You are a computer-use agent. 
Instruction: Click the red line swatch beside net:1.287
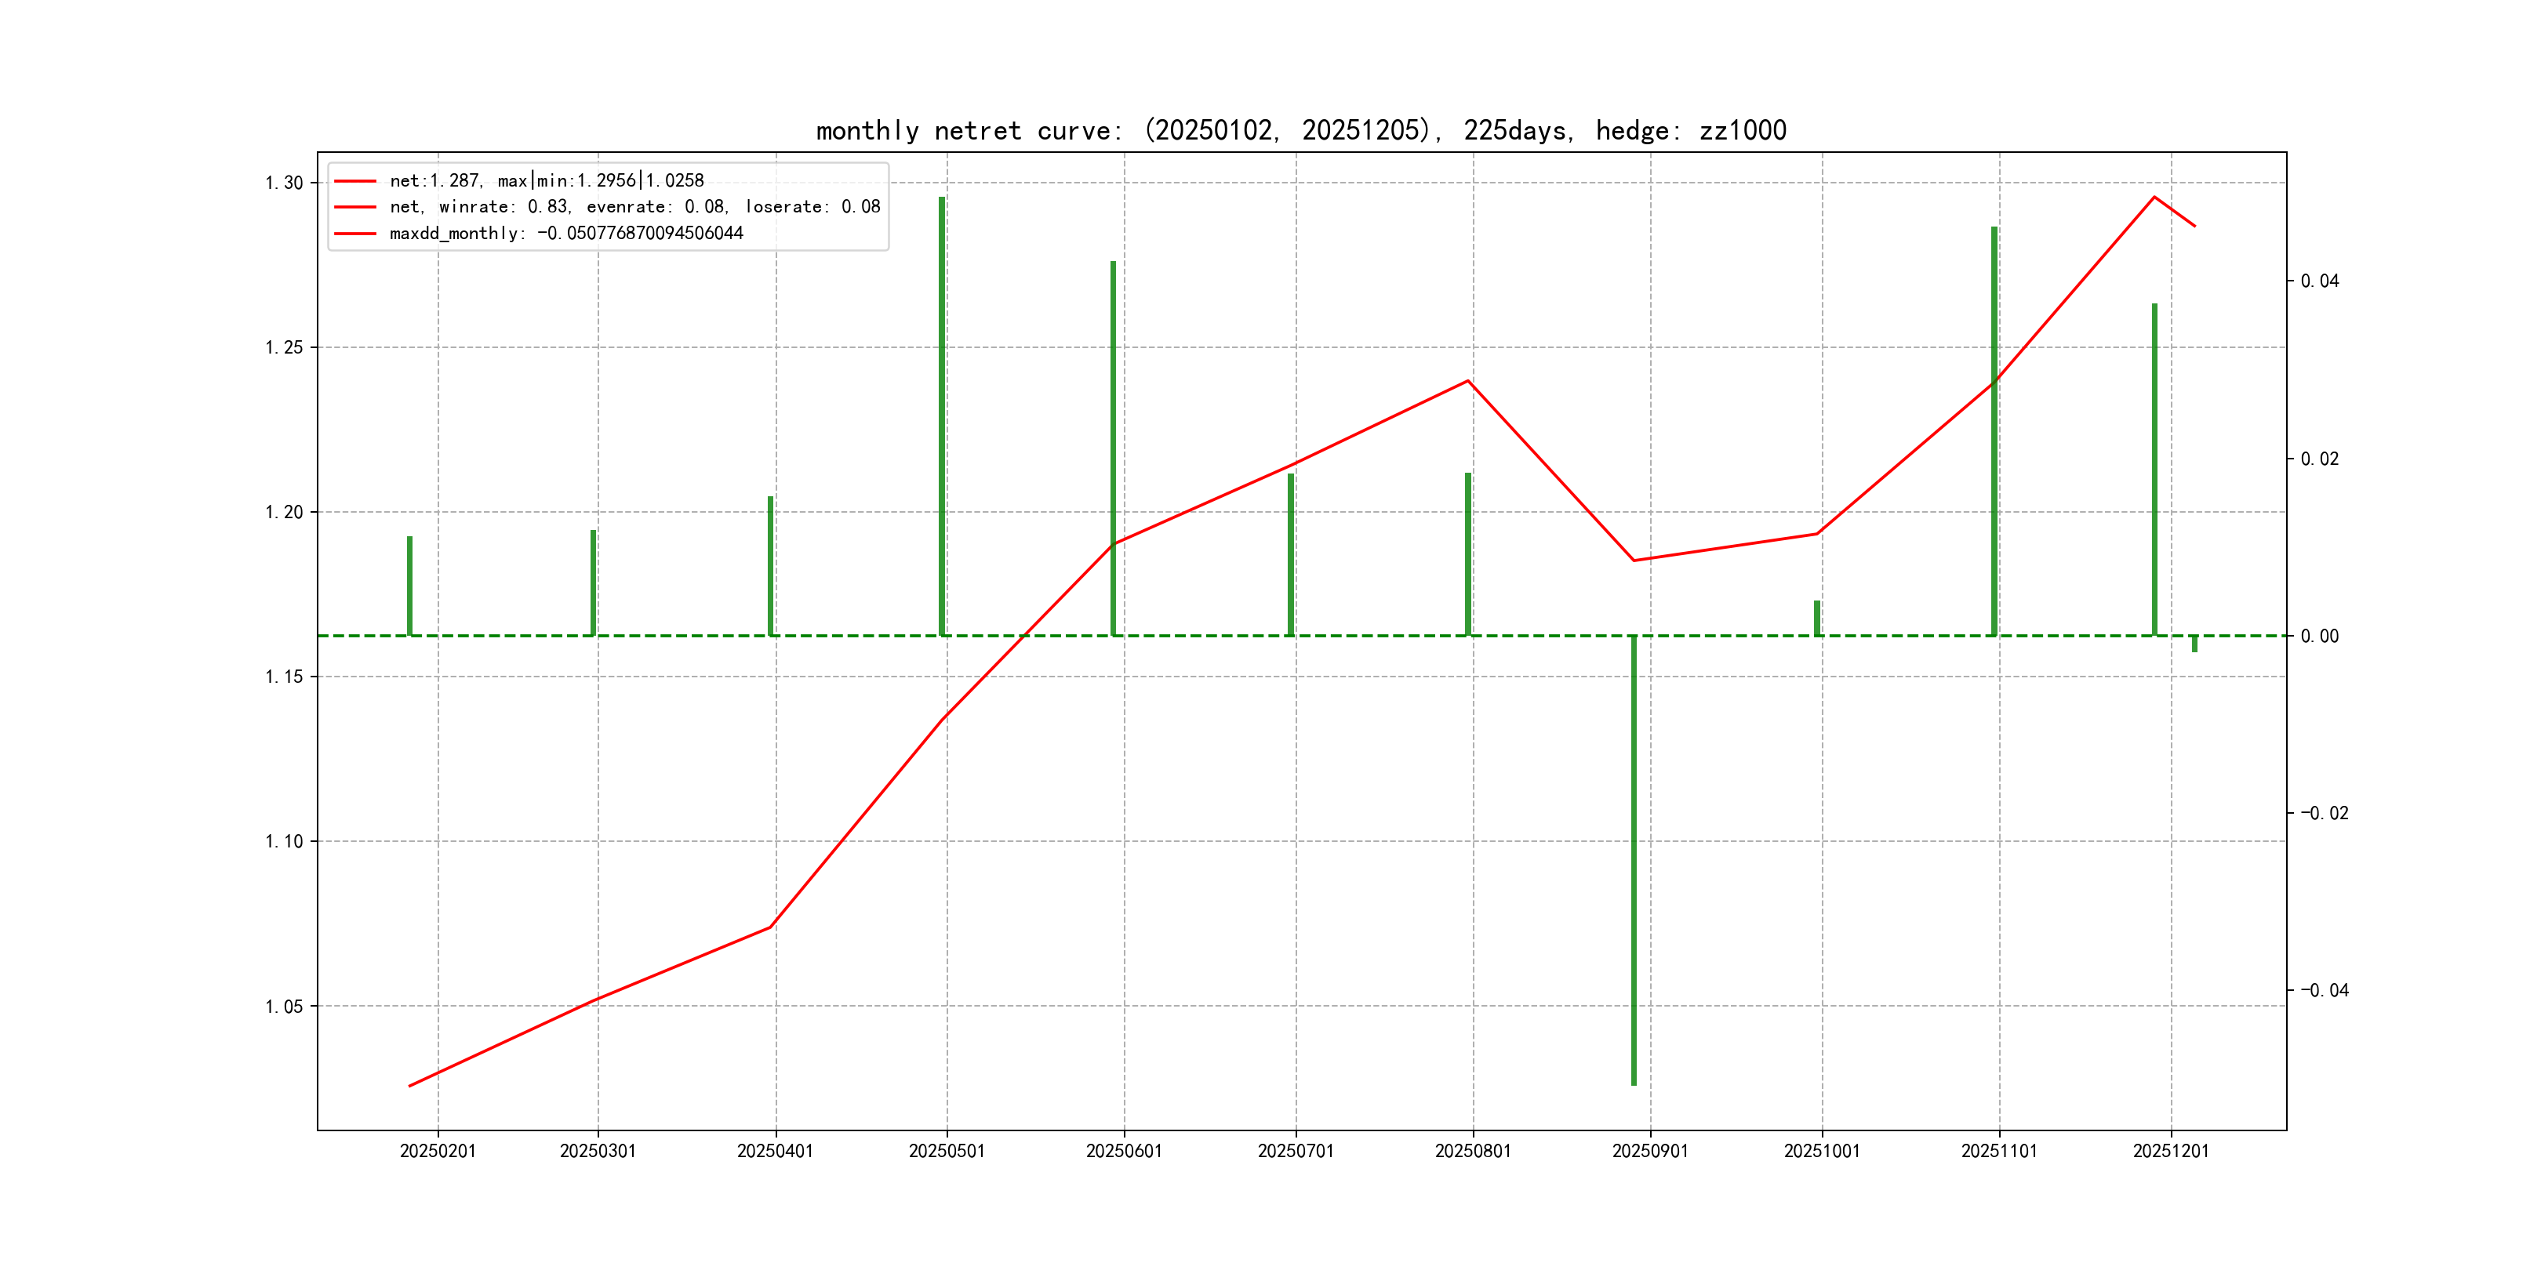tap(355, 180)
